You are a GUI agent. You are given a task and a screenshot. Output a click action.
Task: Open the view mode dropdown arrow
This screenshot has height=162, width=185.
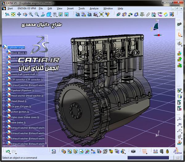(x=57, y=17)
